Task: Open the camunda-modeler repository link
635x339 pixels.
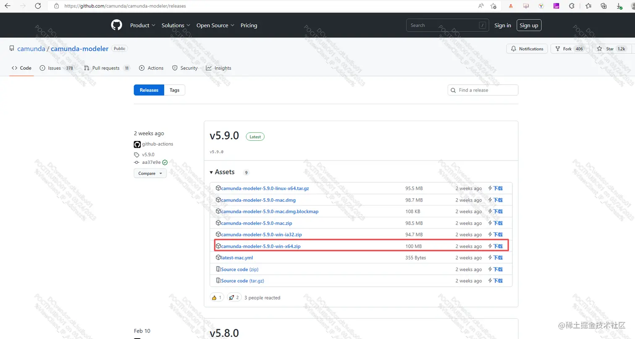Action: (x=80, y=49)
